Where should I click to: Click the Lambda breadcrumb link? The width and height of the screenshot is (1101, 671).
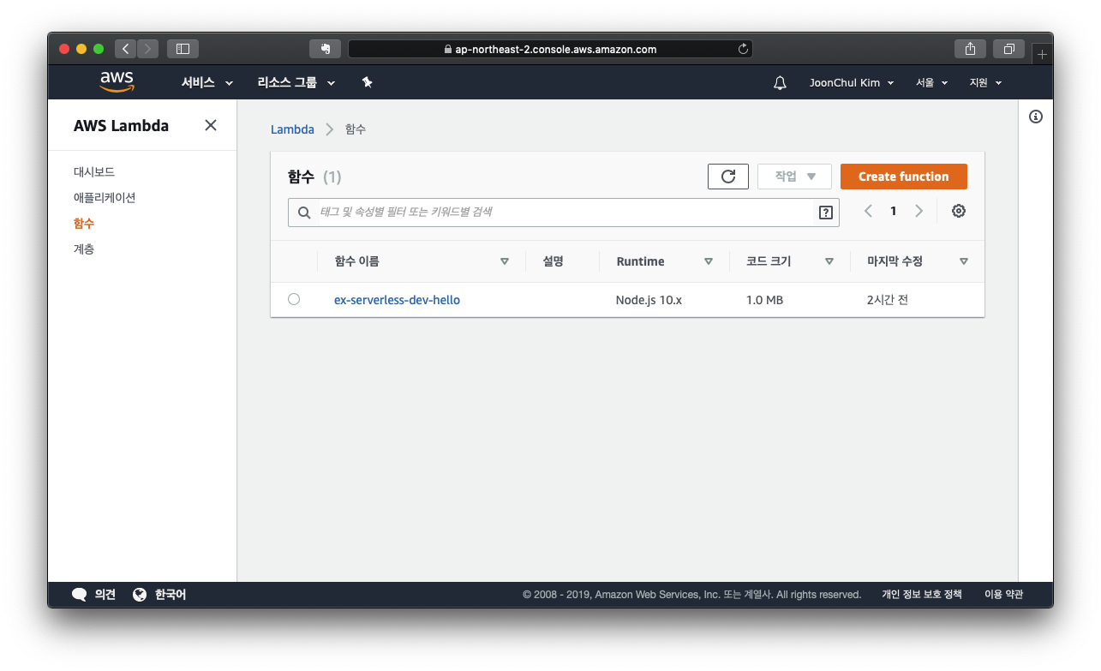pos(292,129)
